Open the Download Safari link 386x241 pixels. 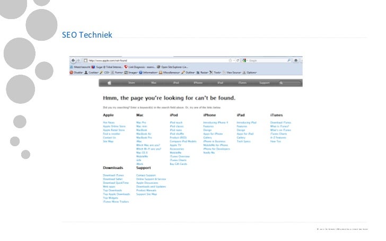tap(112, 179)
